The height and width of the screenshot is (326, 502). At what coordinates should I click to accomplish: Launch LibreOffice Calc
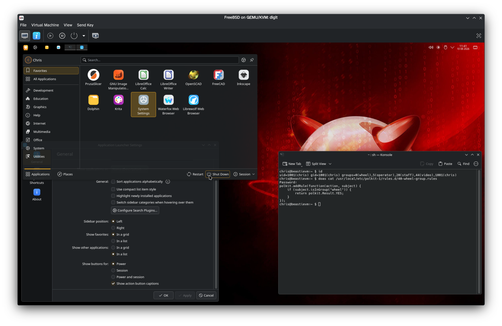pos(143,79)
